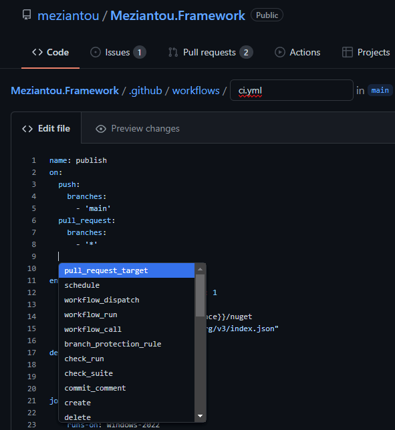Click the Public visibility label
Image resolution: width=395 pixels, height=430 pixels.
coord(267,15)
